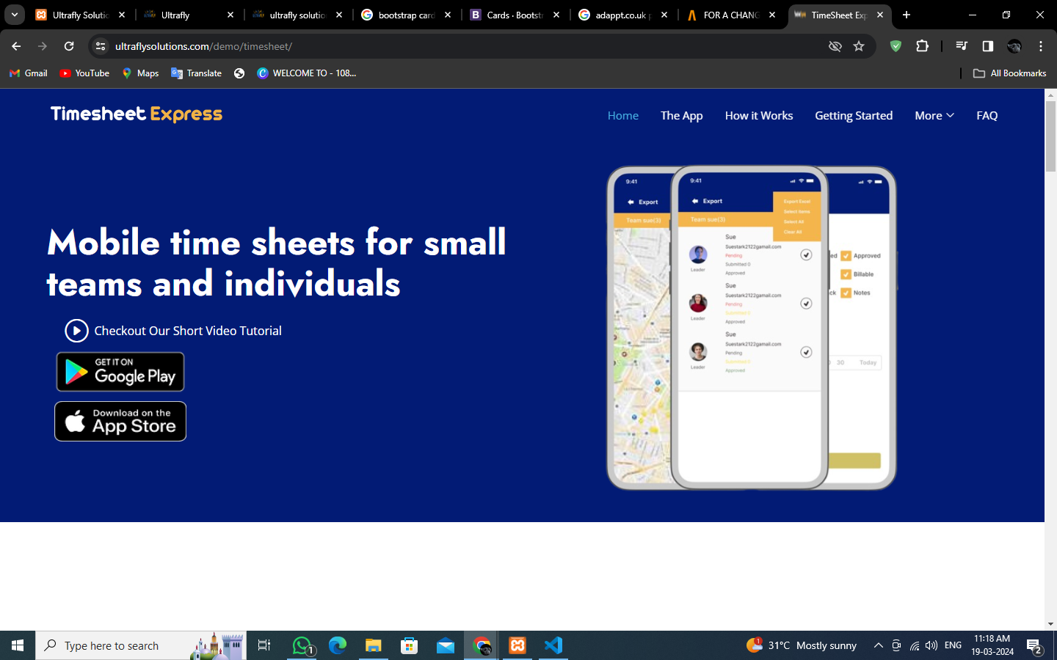Open a new browser tab

(907, 15)
